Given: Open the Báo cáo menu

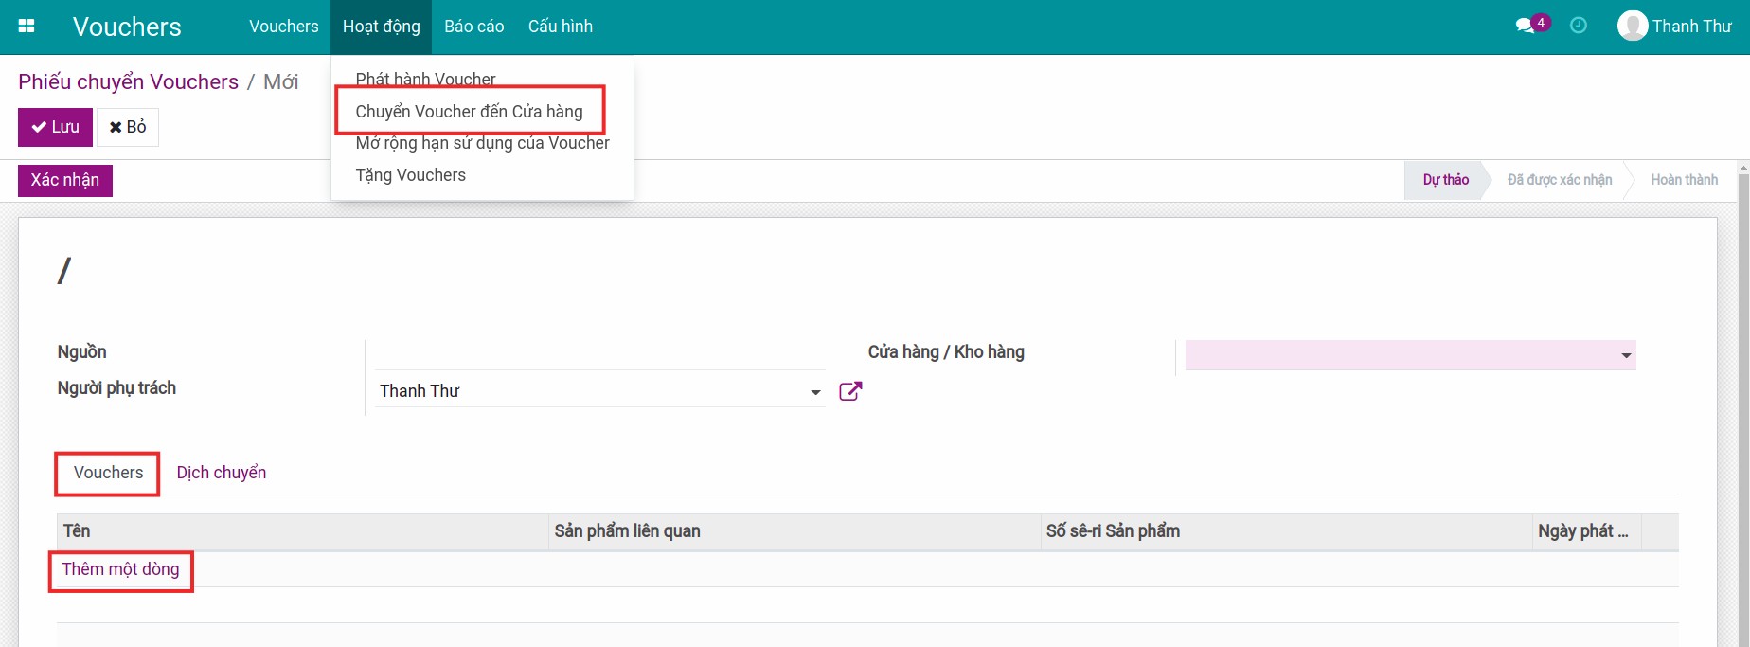Looking at the screenshot, I should tap(474, 27).
